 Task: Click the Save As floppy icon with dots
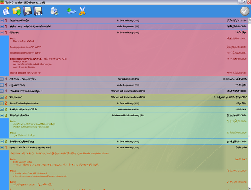pyautogui.click(x=38, y=11)
